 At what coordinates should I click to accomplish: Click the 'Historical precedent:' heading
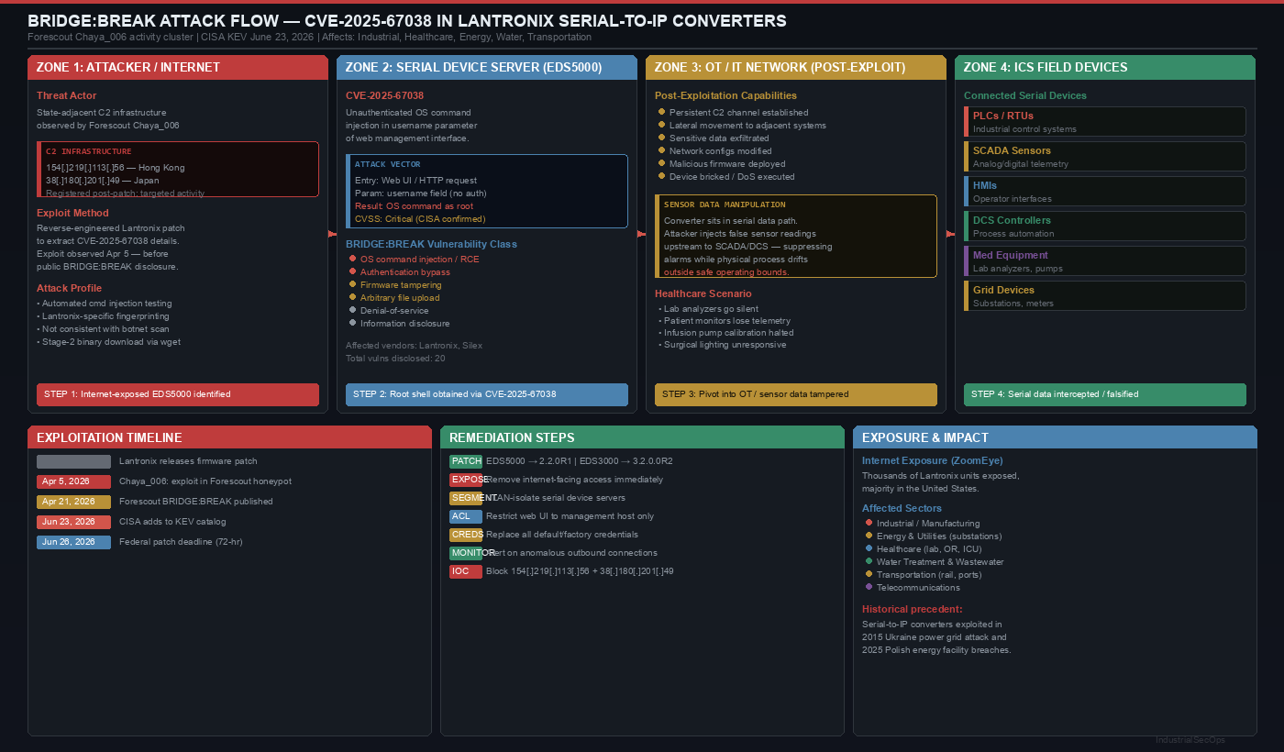coord(913,609)
